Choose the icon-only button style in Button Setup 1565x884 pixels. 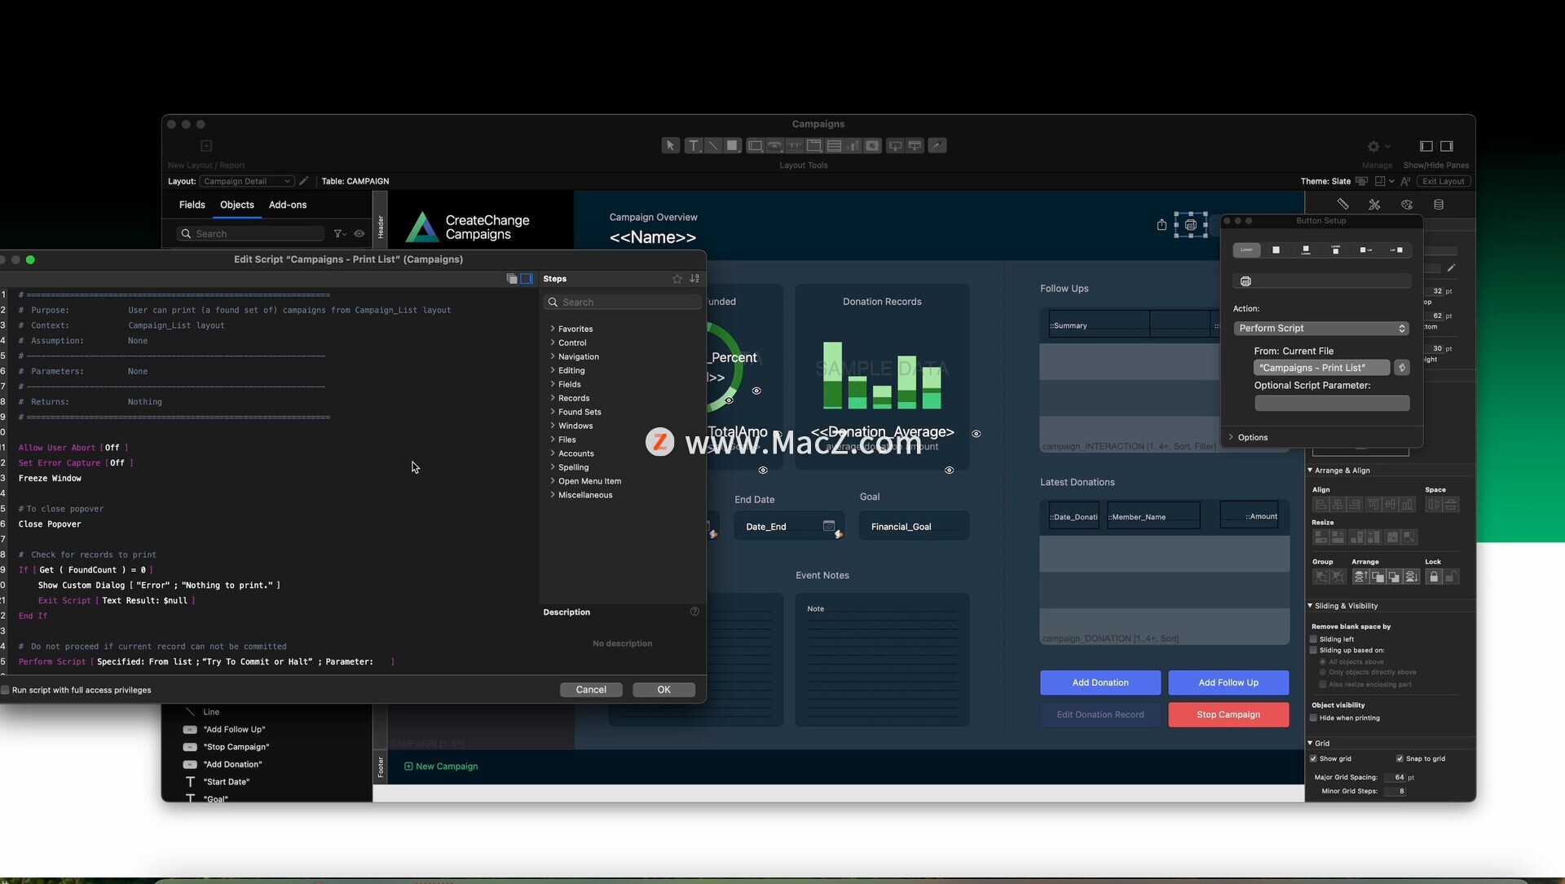pos(1276,250)
